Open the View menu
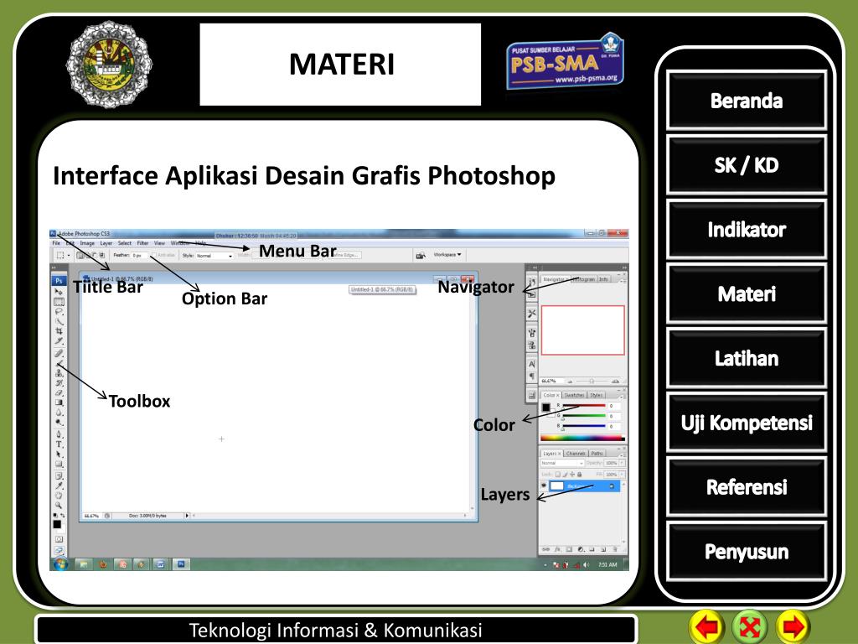This screenshot has width=858, height=644. pyautogui.click(x=159, y=243)
